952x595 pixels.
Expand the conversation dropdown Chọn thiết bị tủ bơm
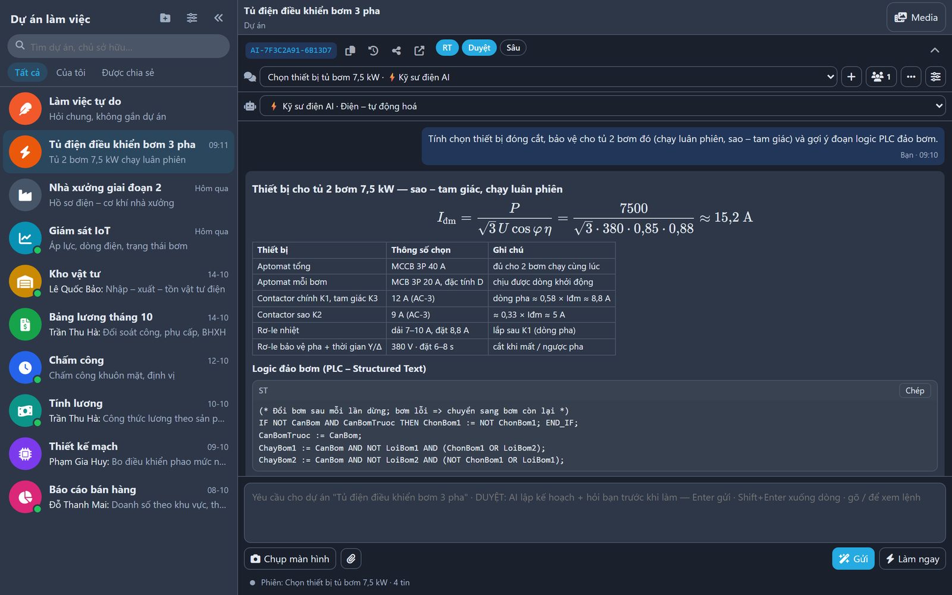548,77
